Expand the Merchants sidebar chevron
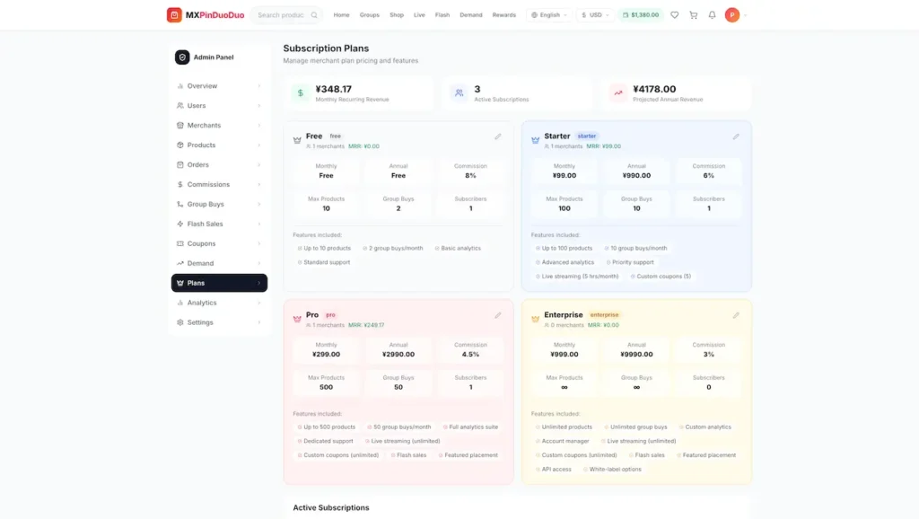 (259, 126)
